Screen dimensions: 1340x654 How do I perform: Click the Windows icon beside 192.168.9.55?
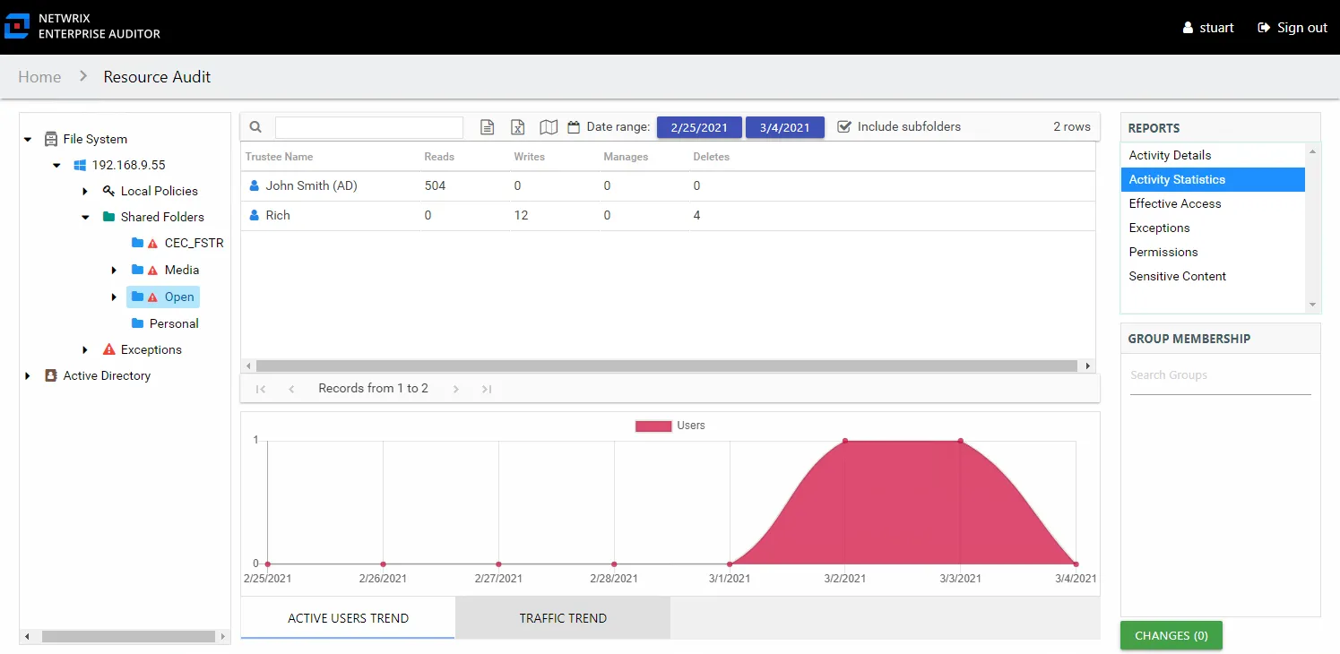(x=80, y=165)
